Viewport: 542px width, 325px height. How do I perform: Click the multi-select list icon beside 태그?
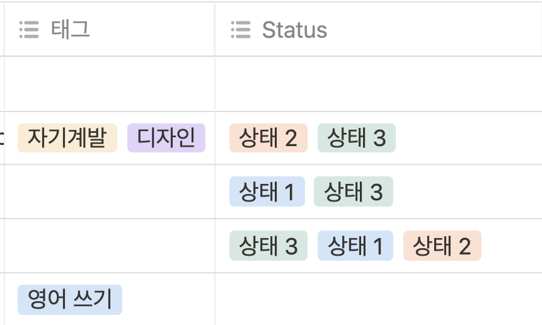point(29,30)
